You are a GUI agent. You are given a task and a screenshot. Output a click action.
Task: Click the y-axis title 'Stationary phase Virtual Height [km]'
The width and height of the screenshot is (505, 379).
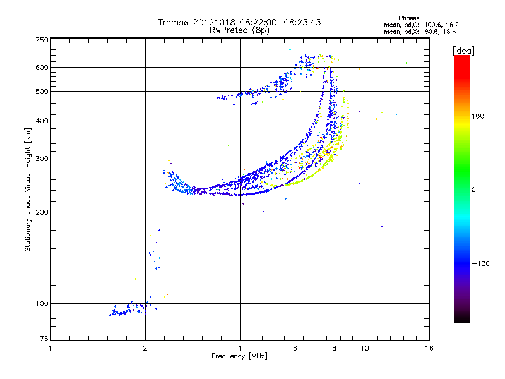(28, 189)
